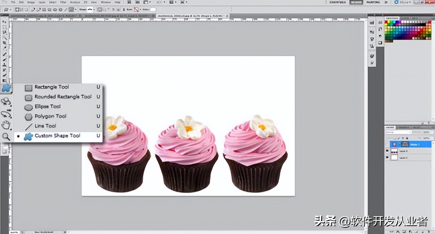435x234 pixels.
Task: Switch to the Essentials workspace
Action: [337, 2]
